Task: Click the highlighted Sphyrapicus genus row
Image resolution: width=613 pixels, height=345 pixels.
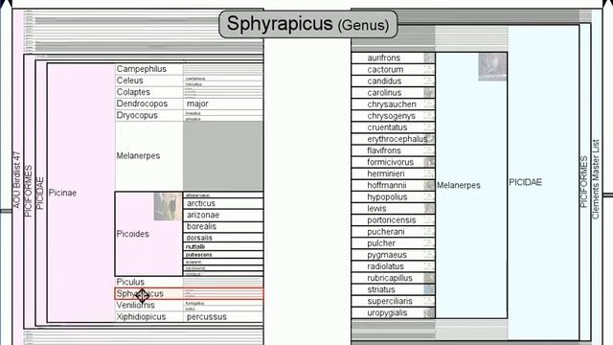Action: (x=190, y=294)
